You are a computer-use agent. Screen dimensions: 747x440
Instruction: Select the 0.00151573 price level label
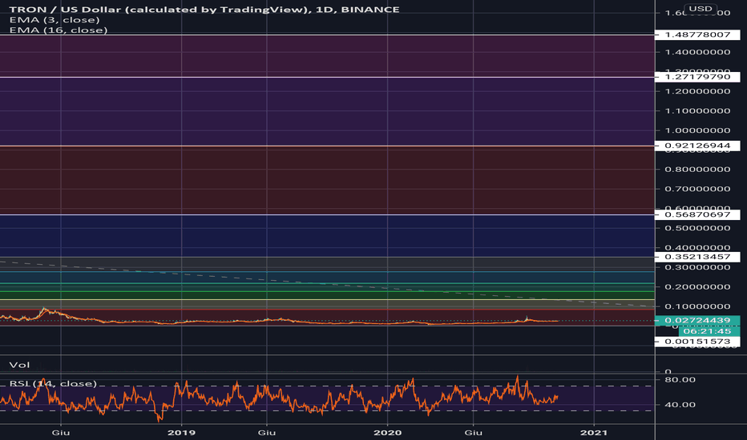pos(697,342)
